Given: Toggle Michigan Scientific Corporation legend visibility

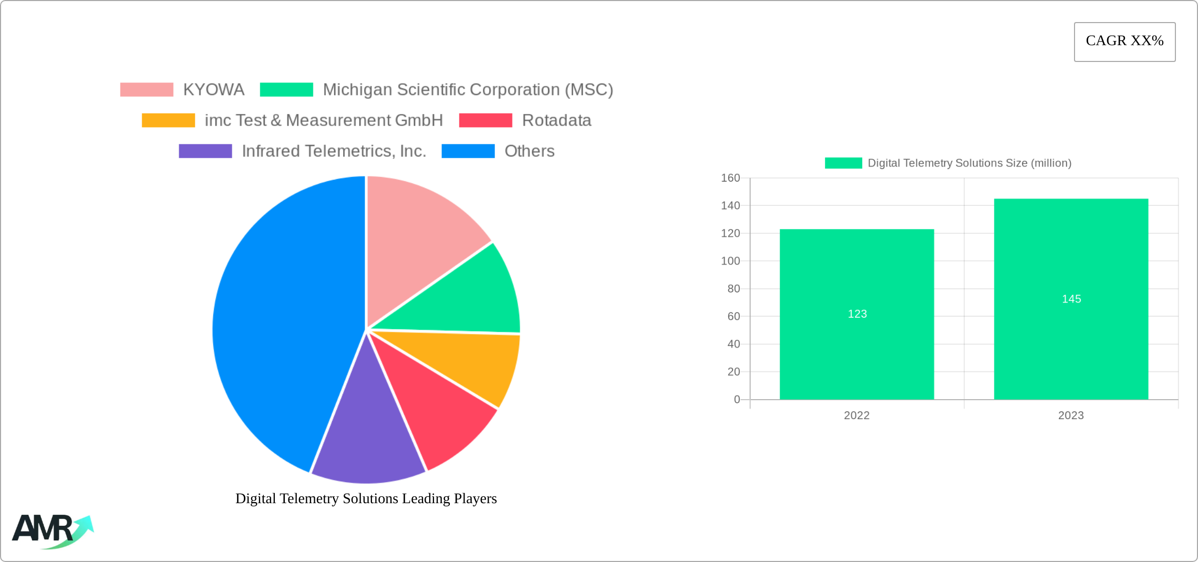Looking at the screenshot, I should [x=468, y=89].
